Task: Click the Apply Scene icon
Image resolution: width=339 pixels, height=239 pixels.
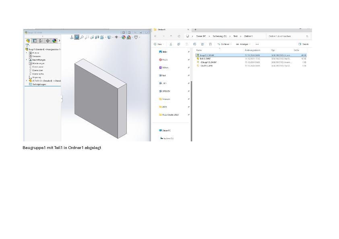Action: 129,37
